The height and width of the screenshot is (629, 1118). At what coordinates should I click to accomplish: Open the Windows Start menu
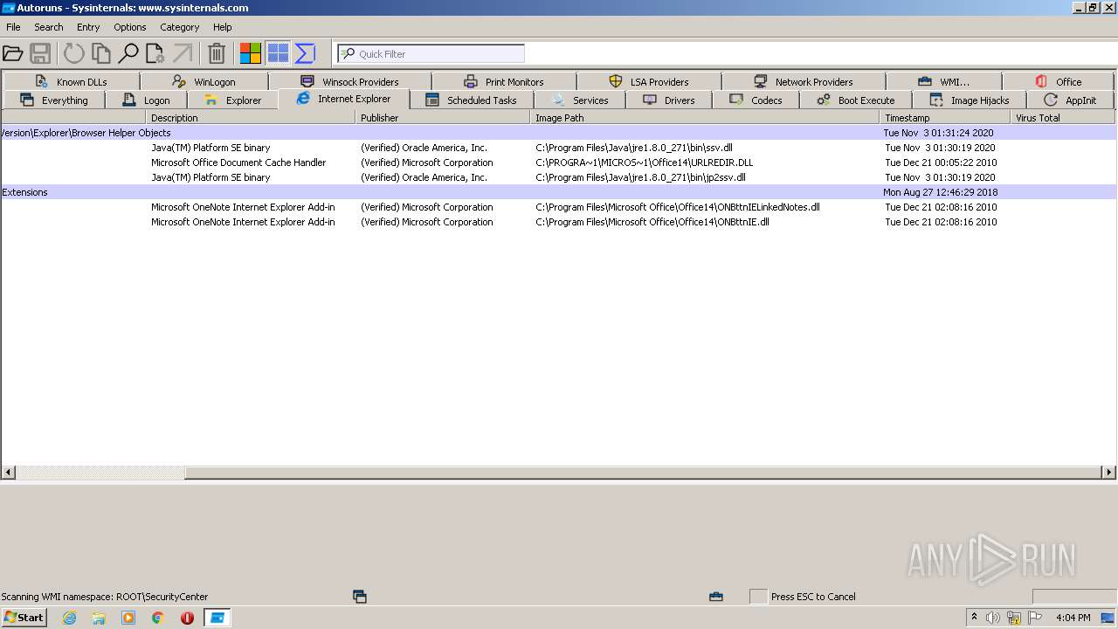[x=24, y=617]
